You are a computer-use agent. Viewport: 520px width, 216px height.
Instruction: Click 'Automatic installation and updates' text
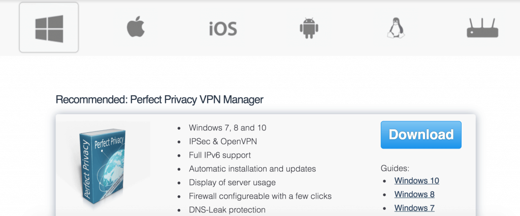(252, 169)
